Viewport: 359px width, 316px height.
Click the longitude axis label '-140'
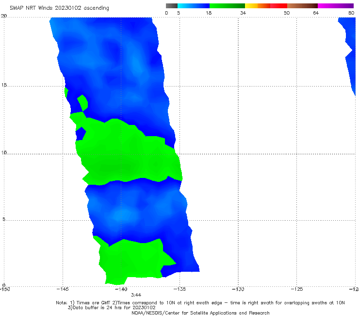121,289
